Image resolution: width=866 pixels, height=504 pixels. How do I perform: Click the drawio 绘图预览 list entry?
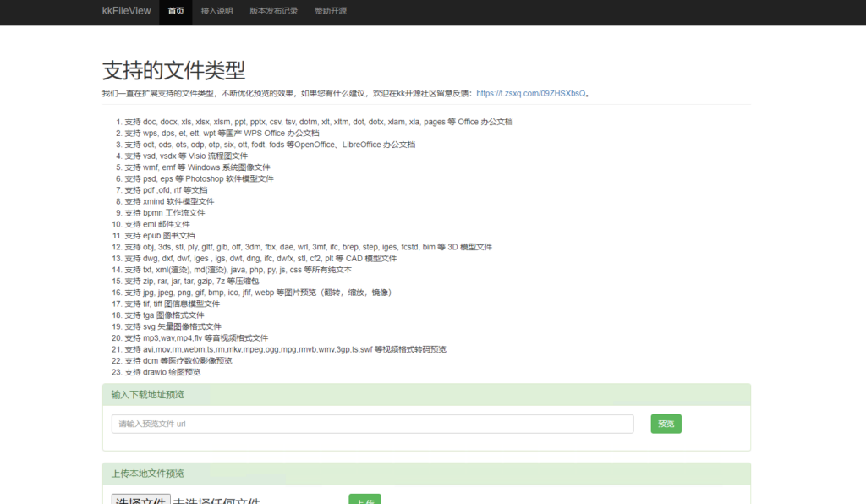pos(162,372)
